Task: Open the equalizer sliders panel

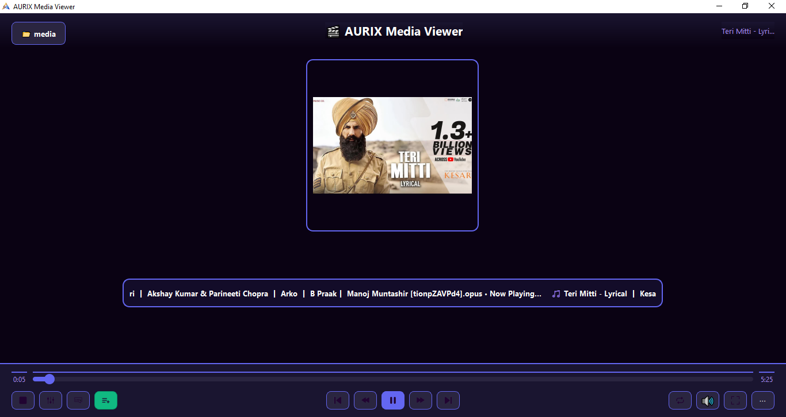Action: (51, 400)
